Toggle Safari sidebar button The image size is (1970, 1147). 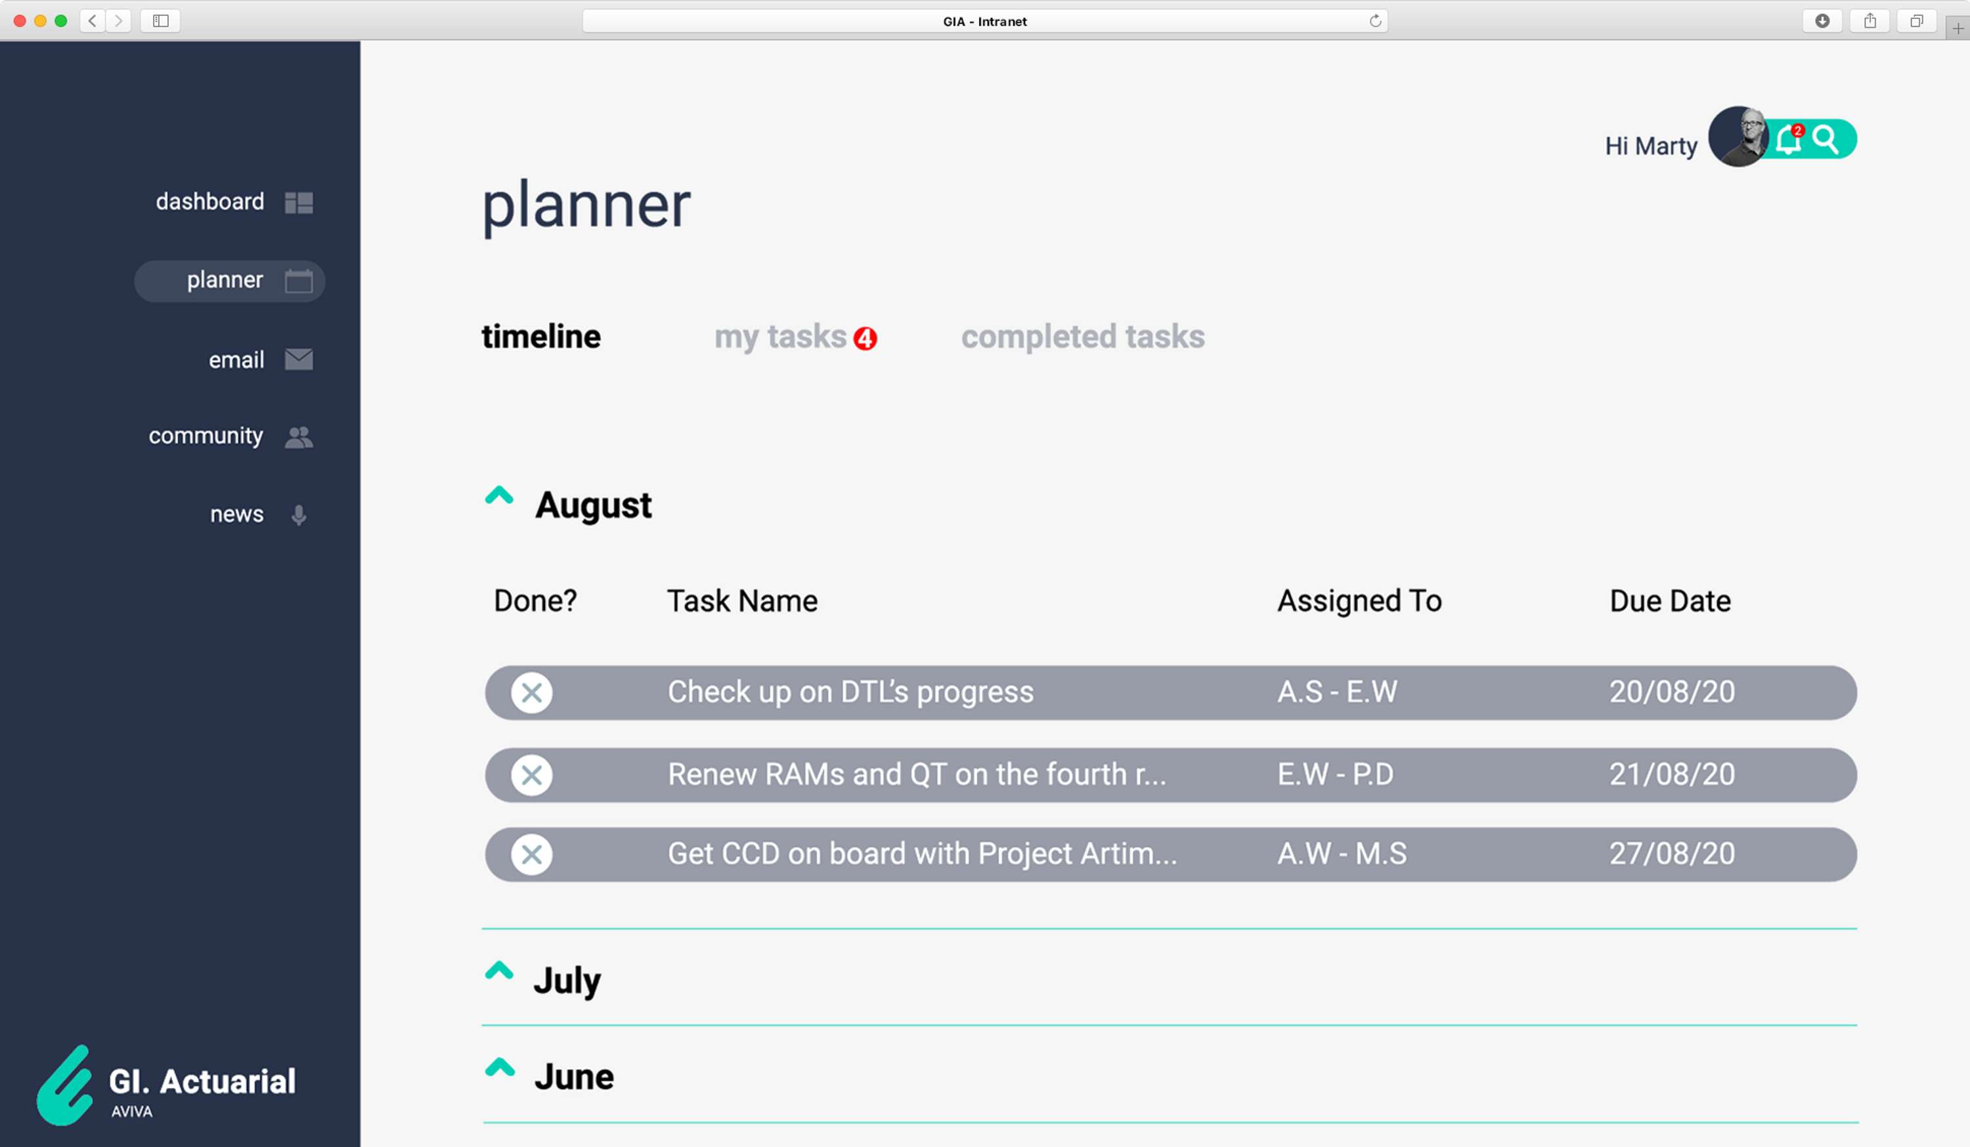160,21
